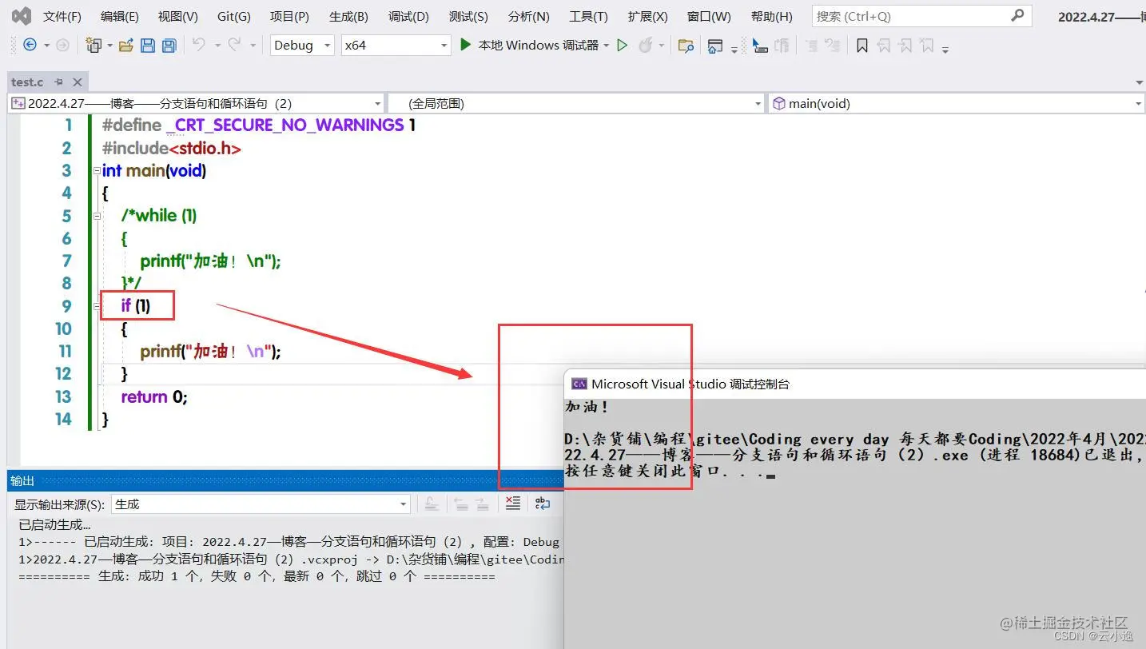Expand the debugger target dropdown arrow
Image resolution: width=1146 pixels, height=649 pixels.
coord(607,46)
